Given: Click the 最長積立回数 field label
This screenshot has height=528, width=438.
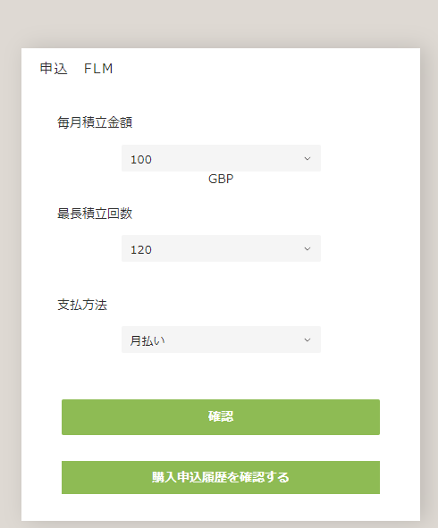Looking at the screenshot, I should pos(95,214).
